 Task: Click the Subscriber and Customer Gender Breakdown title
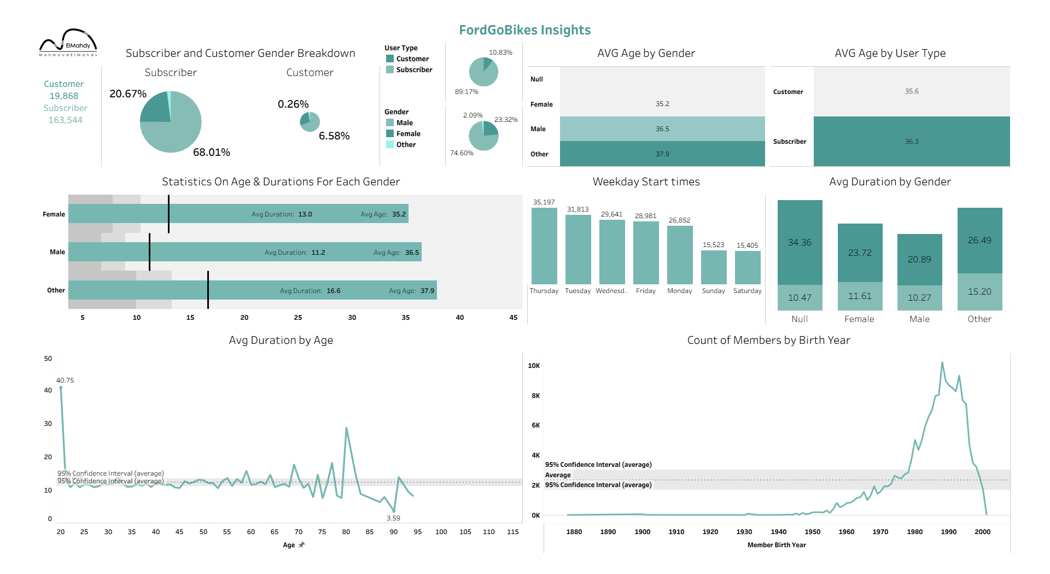point(240,53)
